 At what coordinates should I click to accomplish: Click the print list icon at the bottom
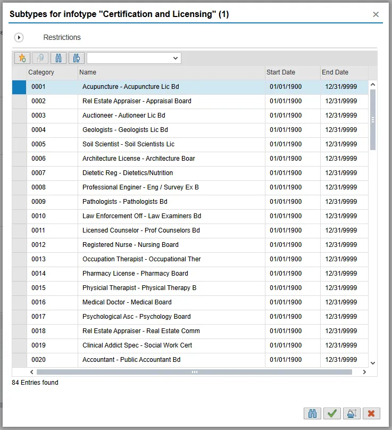point(351,414)
